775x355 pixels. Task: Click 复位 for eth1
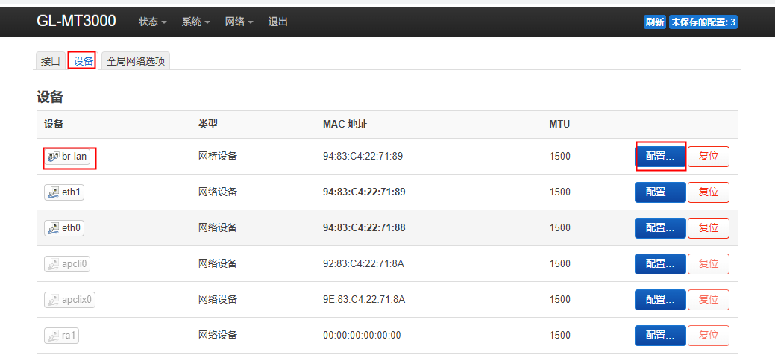pos(709,192)
